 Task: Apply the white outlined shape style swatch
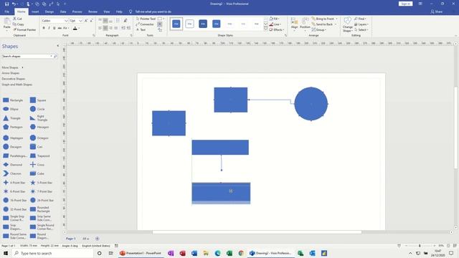pyautogui.click(x=189, y=24)
